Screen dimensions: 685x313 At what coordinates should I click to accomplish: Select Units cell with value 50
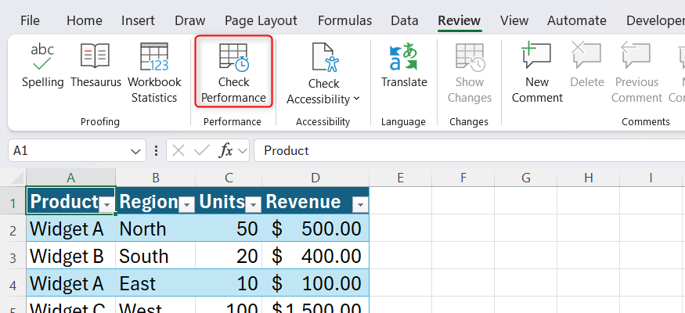pos(229,228)
